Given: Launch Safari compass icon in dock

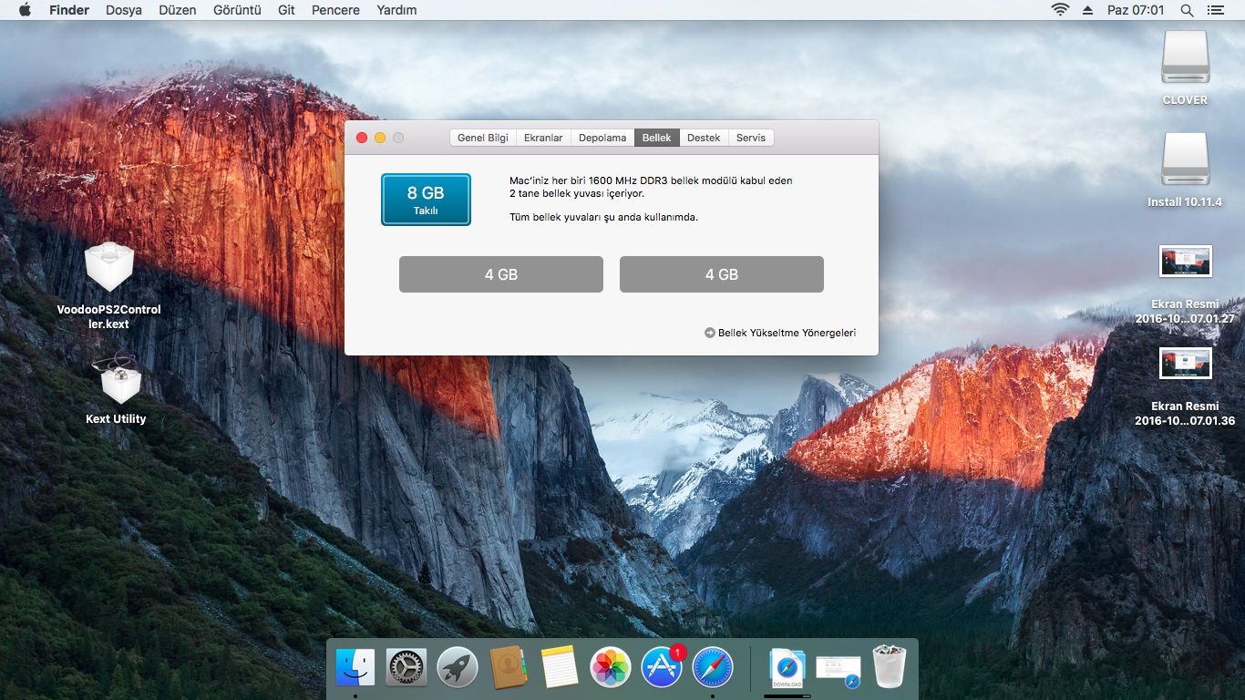Looking at the screenshot, I should click(x=713, y=668).
